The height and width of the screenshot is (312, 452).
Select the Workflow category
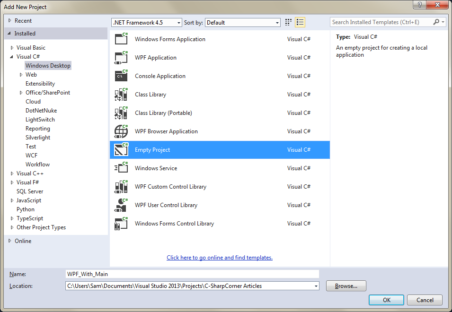[37, 165]
